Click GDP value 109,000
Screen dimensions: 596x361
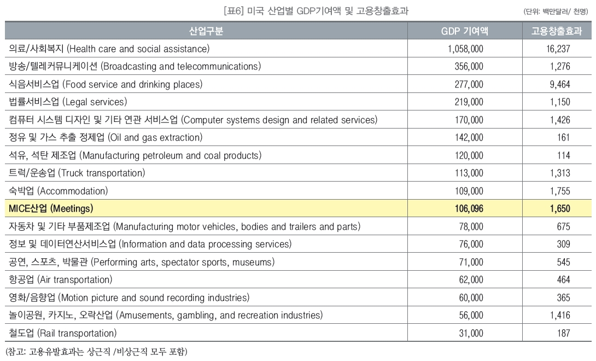[x=469, y=191]
